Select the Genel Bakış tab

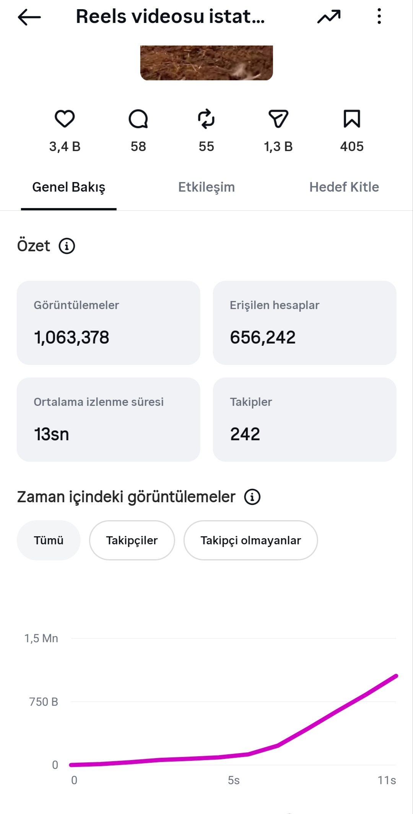69,187
